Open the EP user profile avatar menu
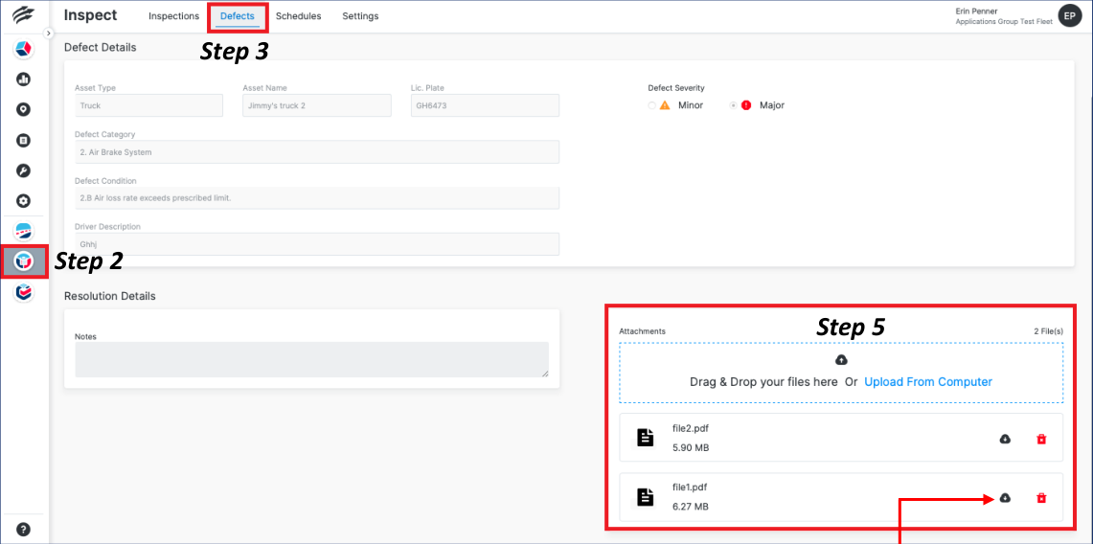1093x544 pixels. (x=1069, y=15)
